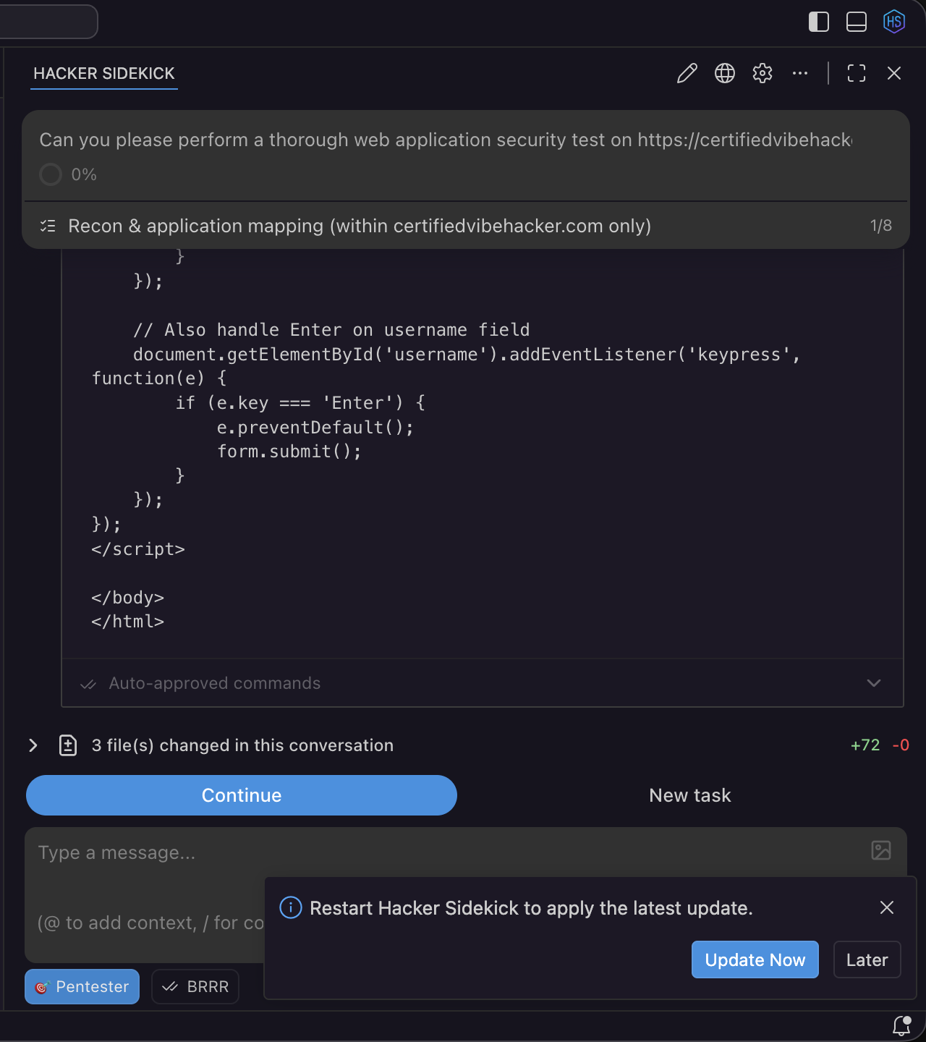This screenshot has width=926, height=1042.
Task: Close the Hacker Sidekick panel
Action: (x=894, y=73)
